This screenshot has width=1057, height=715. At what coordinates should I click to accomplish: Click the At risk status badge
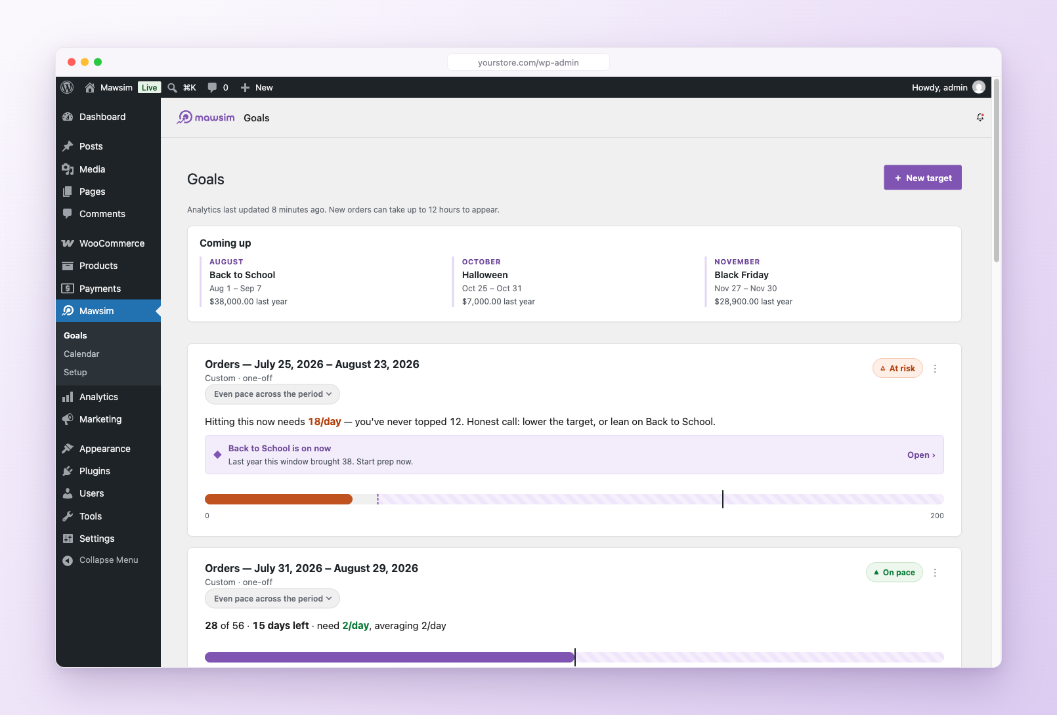(x=897, y=369)
